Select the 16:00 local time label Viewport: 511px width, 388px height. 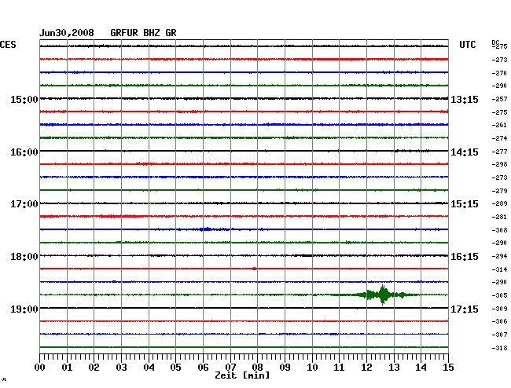24,152
